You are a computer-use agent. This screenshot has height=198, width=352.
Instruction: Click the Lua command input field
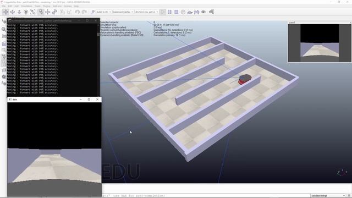[x=205, y=196]
